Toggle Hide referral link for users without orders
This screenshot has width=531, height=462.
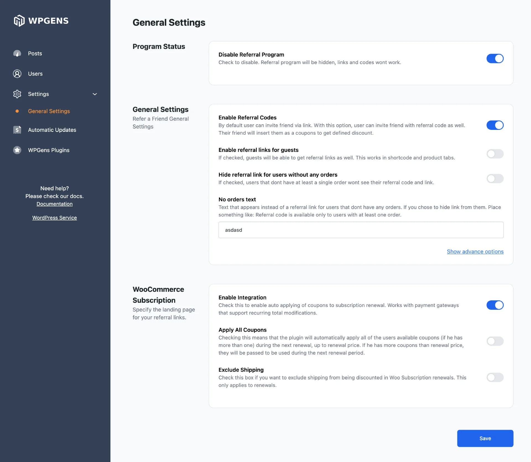[495, 179]
